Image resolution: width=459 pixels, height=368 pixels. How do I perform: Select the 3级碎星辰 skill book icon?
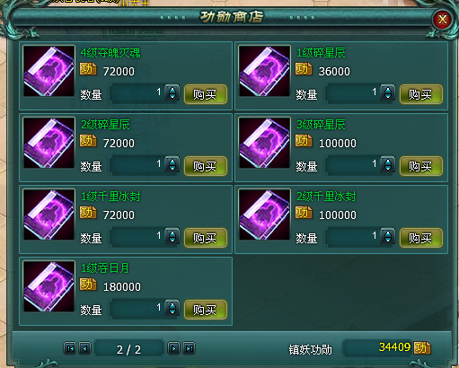[x=264, y=143]
